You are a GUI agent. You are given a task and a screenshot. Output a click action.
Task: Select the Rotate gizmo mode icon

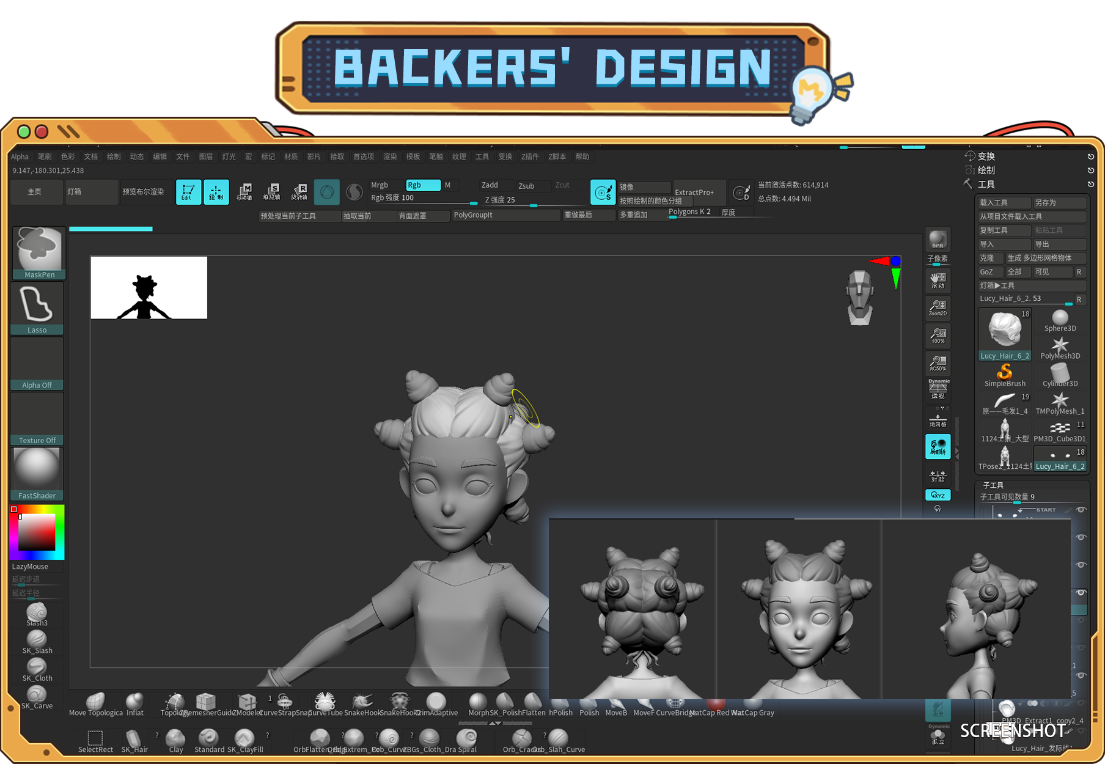point(299,192)
